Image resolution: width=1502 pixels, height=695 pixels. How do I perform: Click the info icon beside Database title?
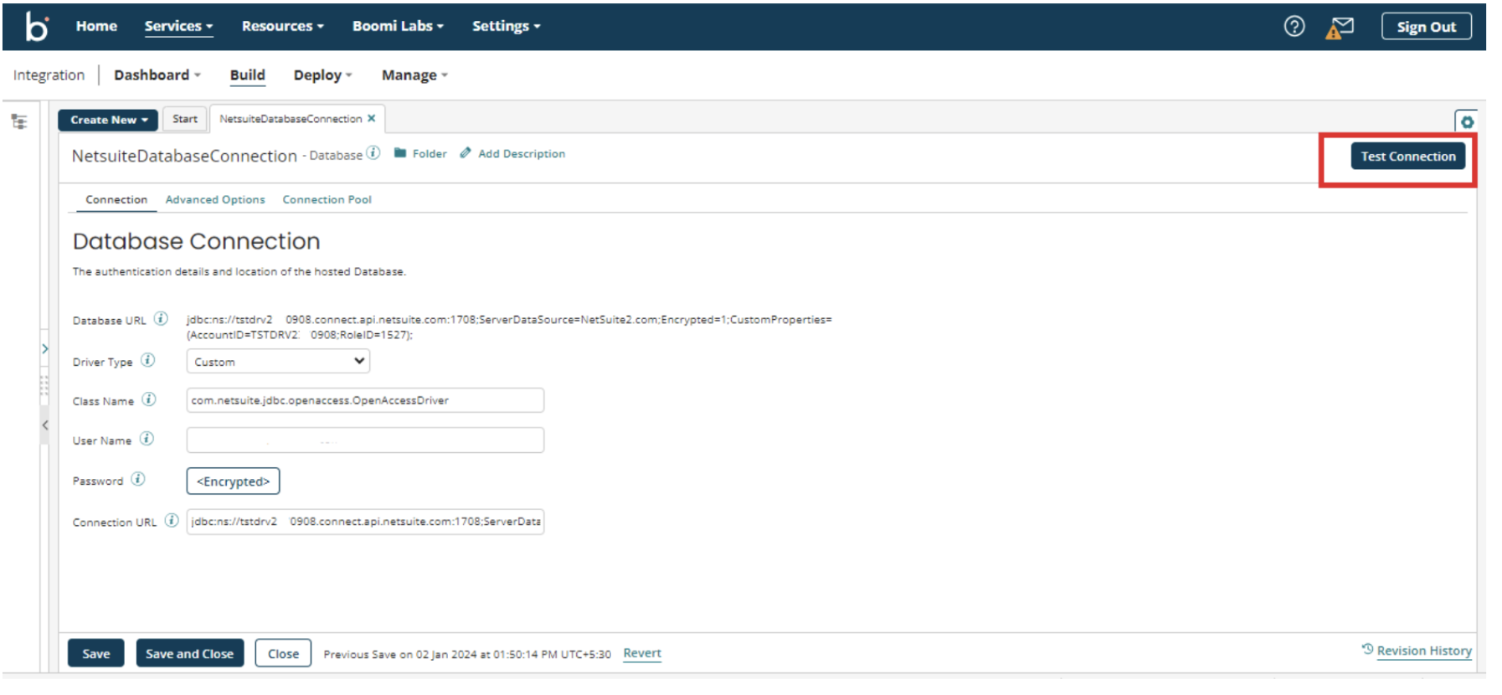click(x=373, y=153)
